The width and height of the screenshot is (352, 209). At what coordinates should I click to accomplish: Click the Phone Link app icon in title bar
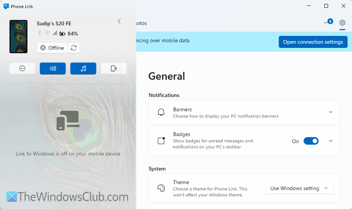click(6, 7)
